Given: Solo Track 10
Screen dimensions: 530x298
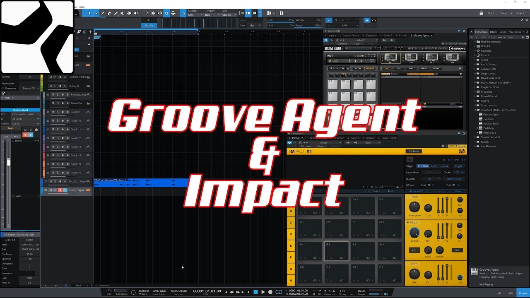Looking at the screenshot, I should 57,121.
